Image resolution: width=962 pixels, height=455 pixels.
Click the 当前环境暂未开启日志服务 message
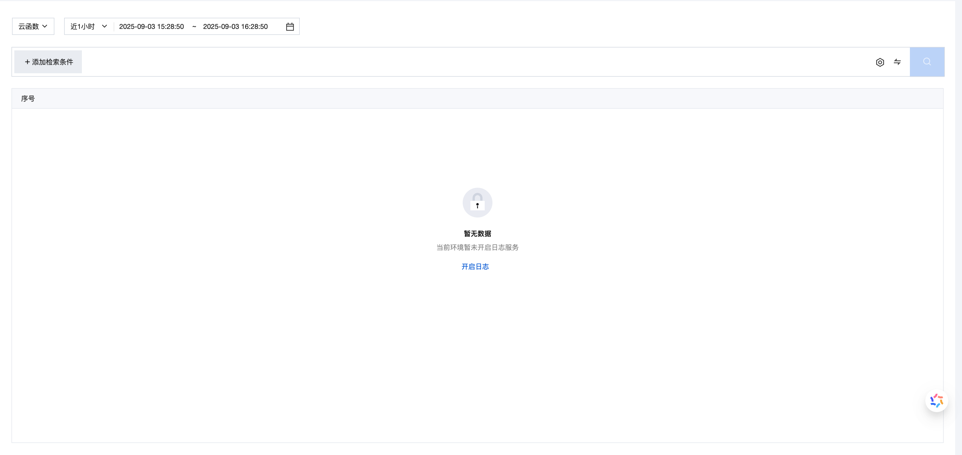(477, 248)
